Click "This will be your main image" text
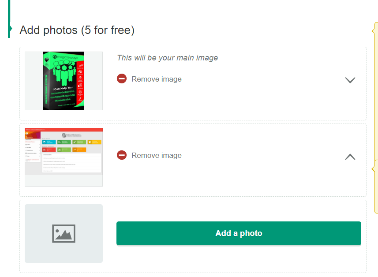Screen dimensions: 378x277 click(x=167, y=58)
